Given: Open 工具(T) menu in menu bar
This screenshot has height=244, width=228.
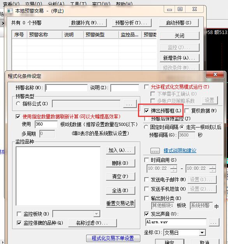Looking at the screenshot, I should 78,4.
